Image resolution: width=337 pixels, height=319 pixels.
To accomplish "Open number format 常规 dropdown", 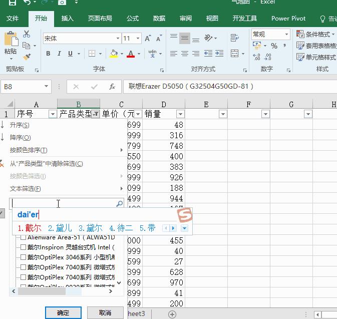I will pos(286,35).
